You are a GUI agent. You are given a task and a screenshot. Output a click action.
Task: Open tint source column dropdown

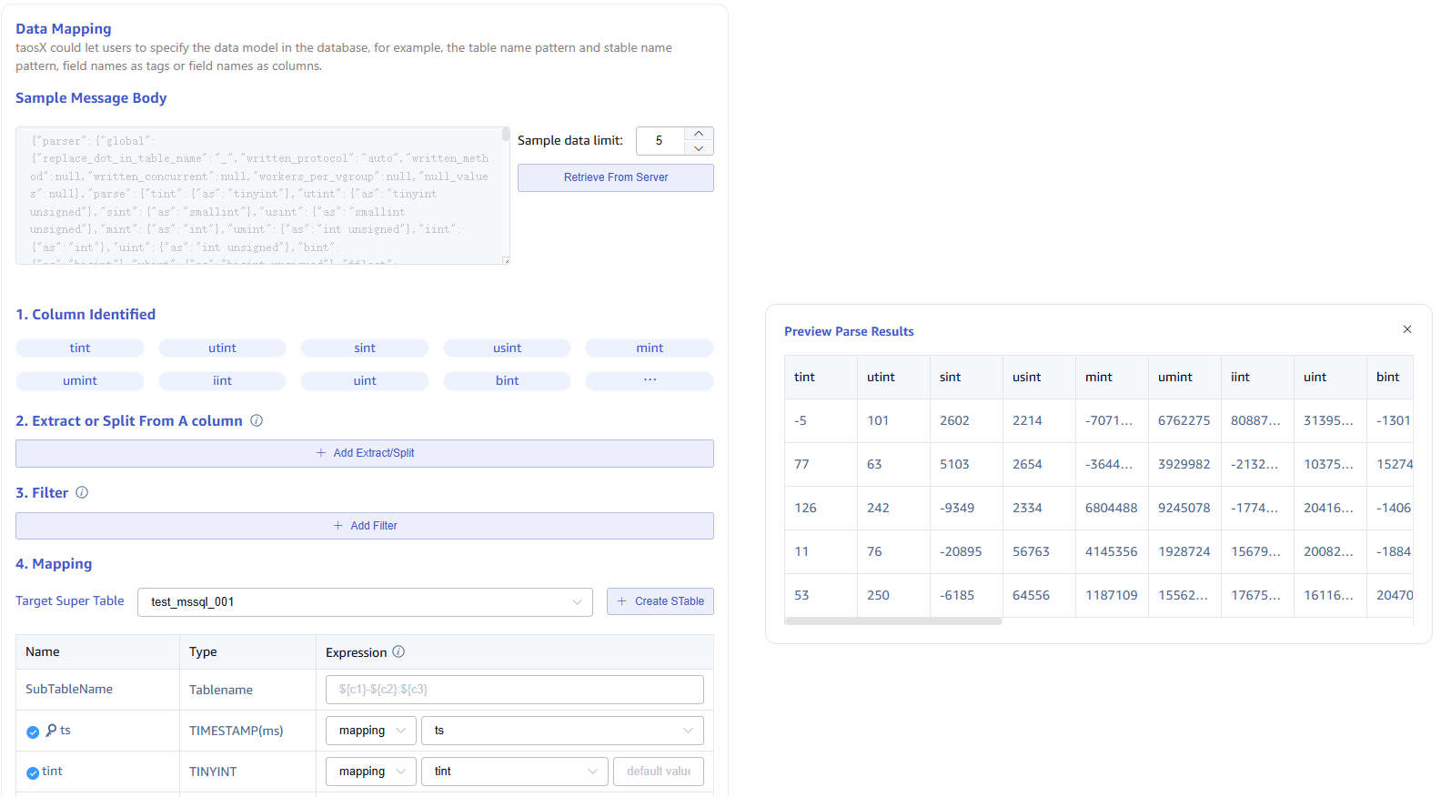pos(515,772)
